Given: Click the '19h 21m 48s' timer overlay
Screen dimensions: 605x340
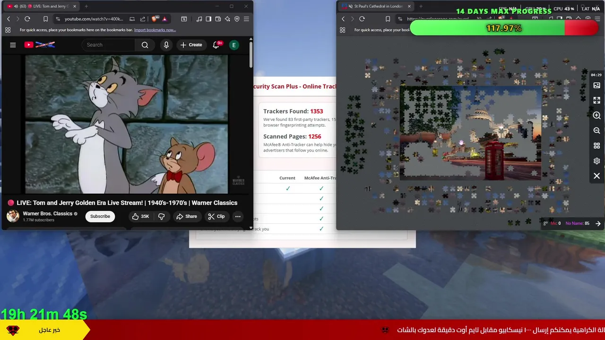Looking at the screenshot, I should tap(44, 314).
